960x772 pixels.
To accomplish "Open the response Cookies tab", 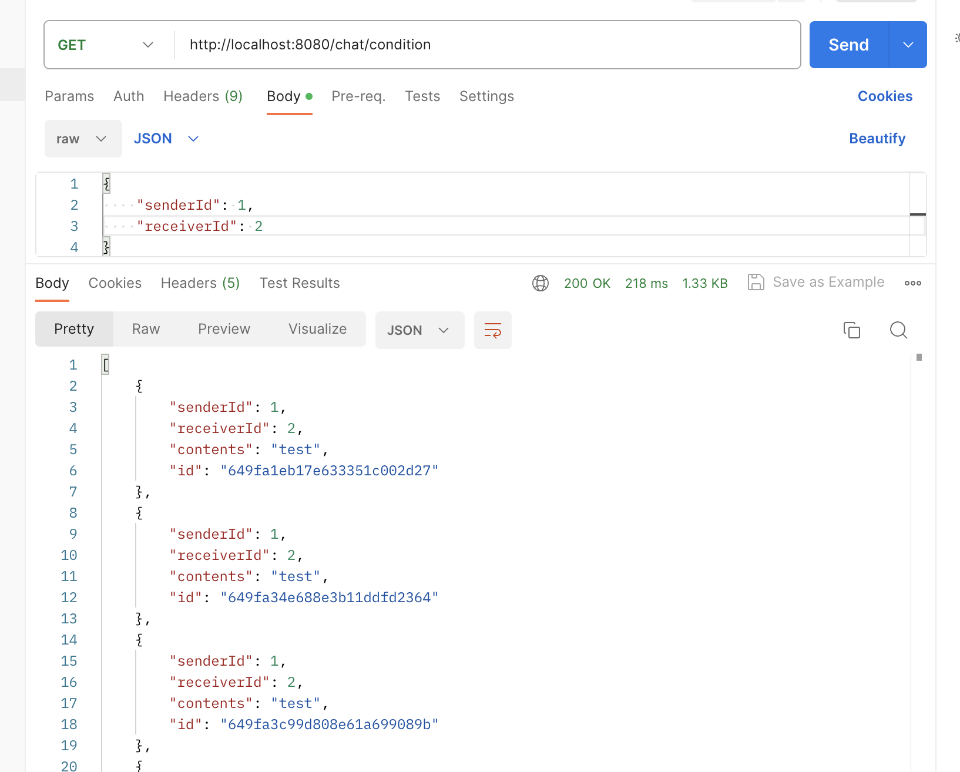I will point(115,283).
